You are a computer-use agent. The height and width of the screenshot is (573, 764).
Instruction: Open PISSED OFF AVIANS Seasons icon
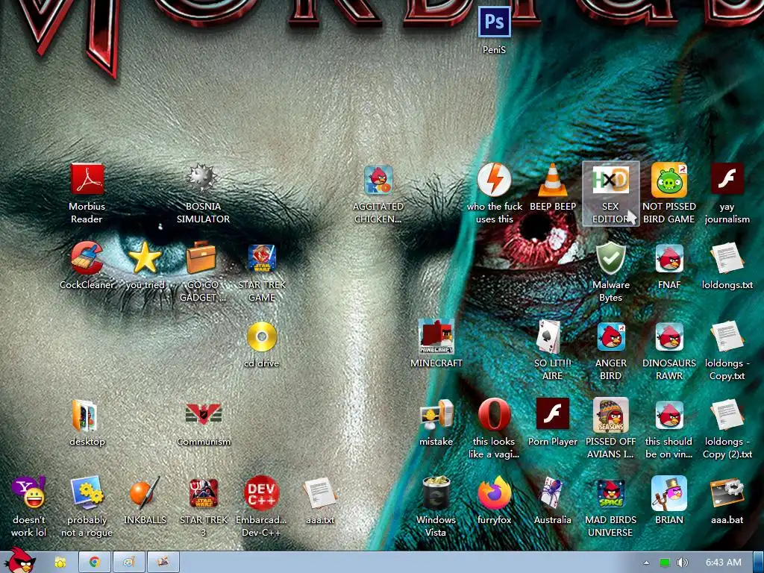pyautogui.click(x=610, y=415)
